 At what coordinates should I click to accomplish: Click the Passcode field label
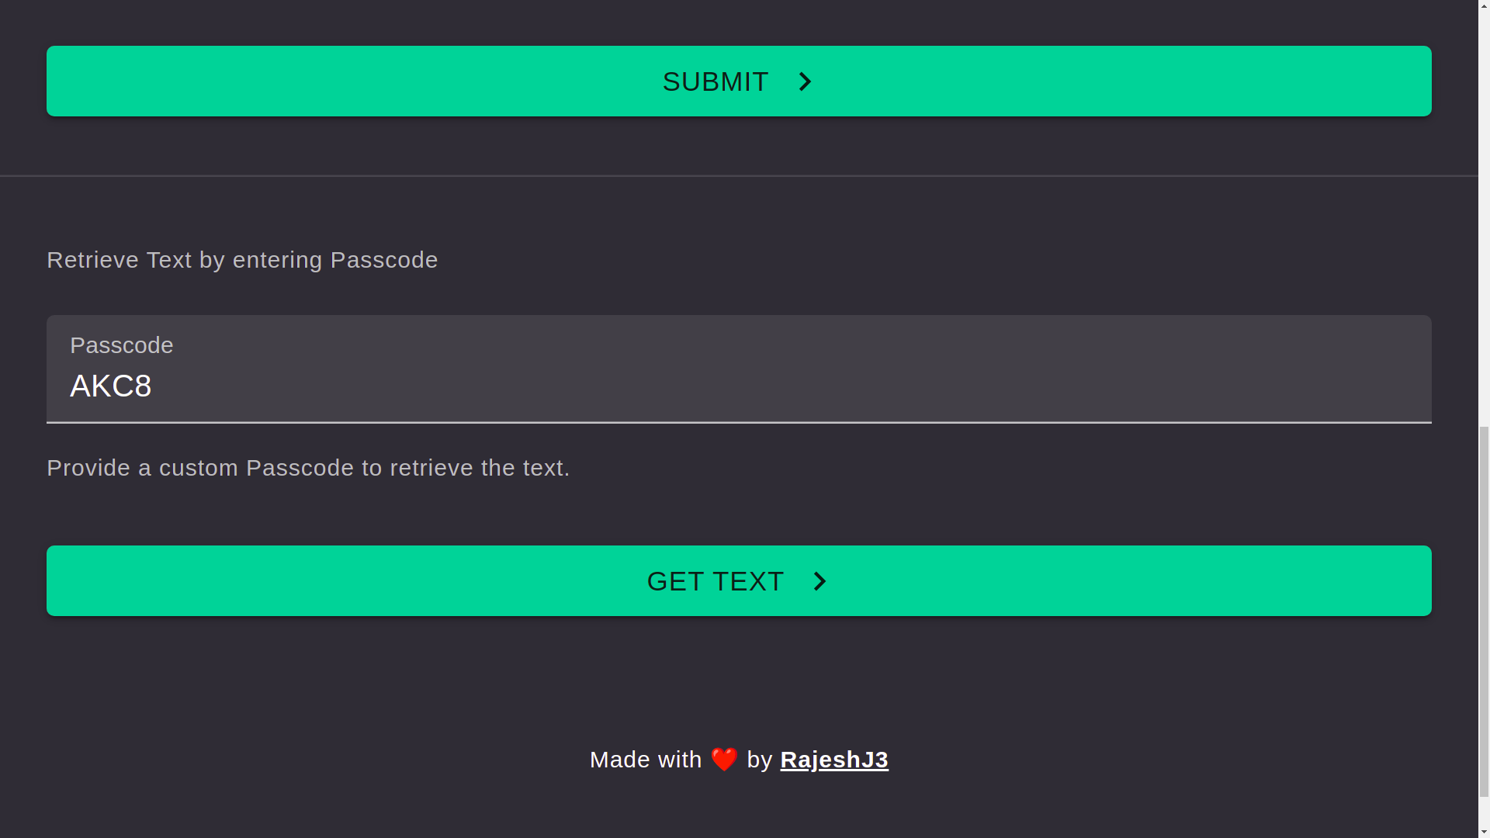click(x=121, y=345)
